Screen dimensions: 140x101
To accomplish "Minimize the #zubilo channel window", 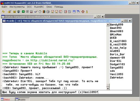I will [122, 21].
